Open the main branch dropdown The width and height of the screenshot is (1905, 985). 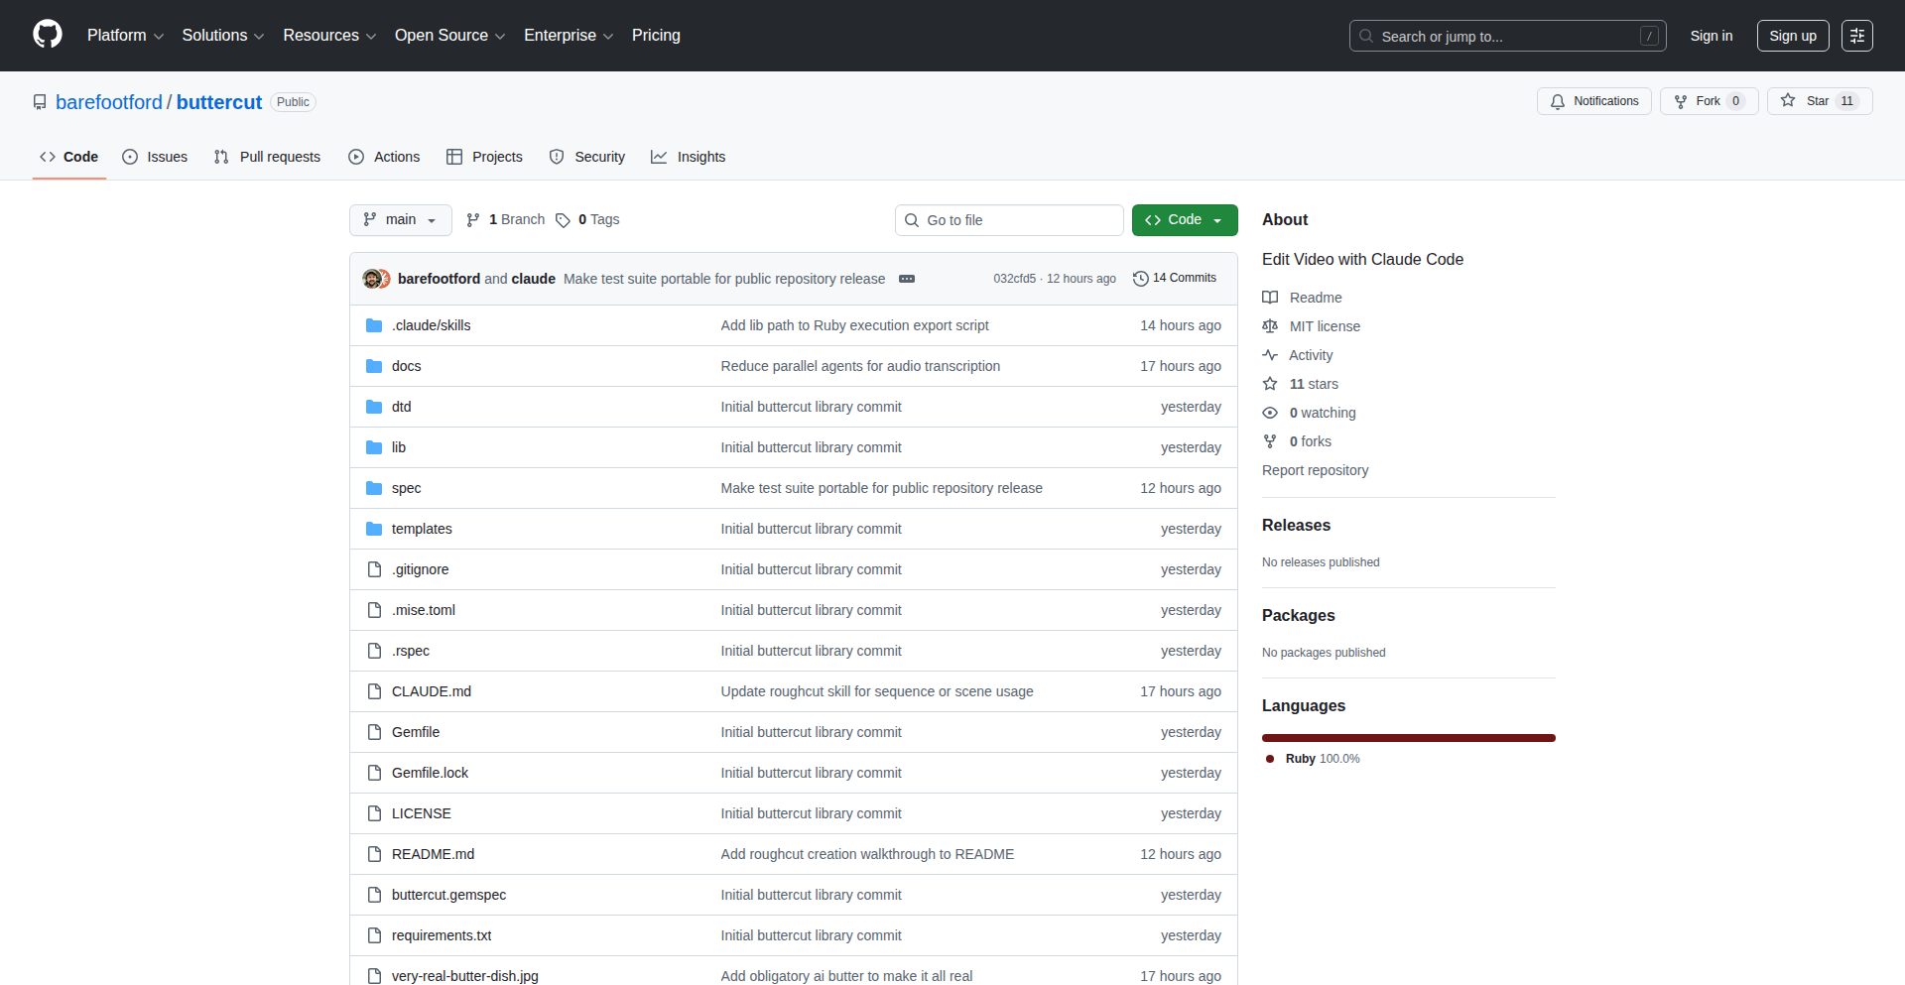400,220
